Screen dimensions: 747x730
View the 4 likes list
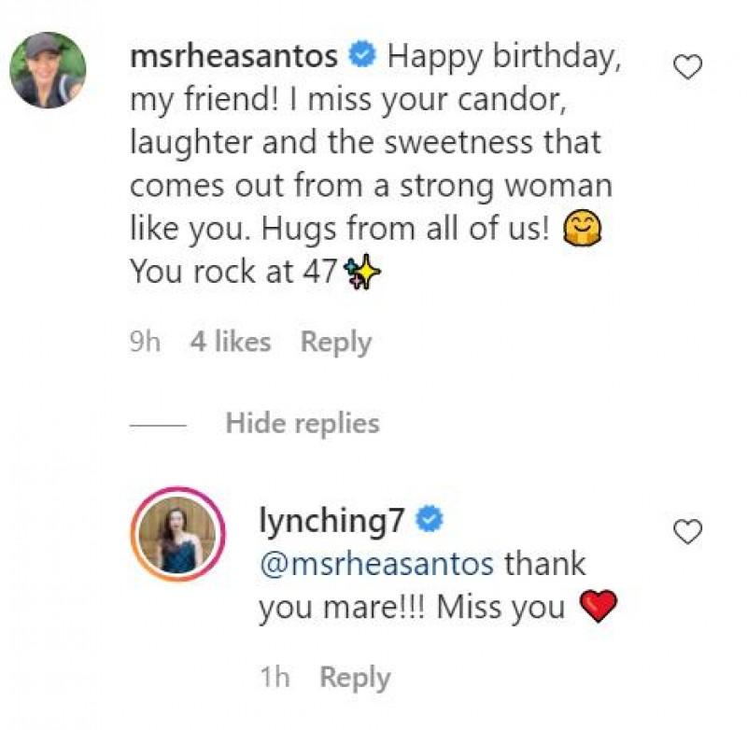click(x=230, y=343)
